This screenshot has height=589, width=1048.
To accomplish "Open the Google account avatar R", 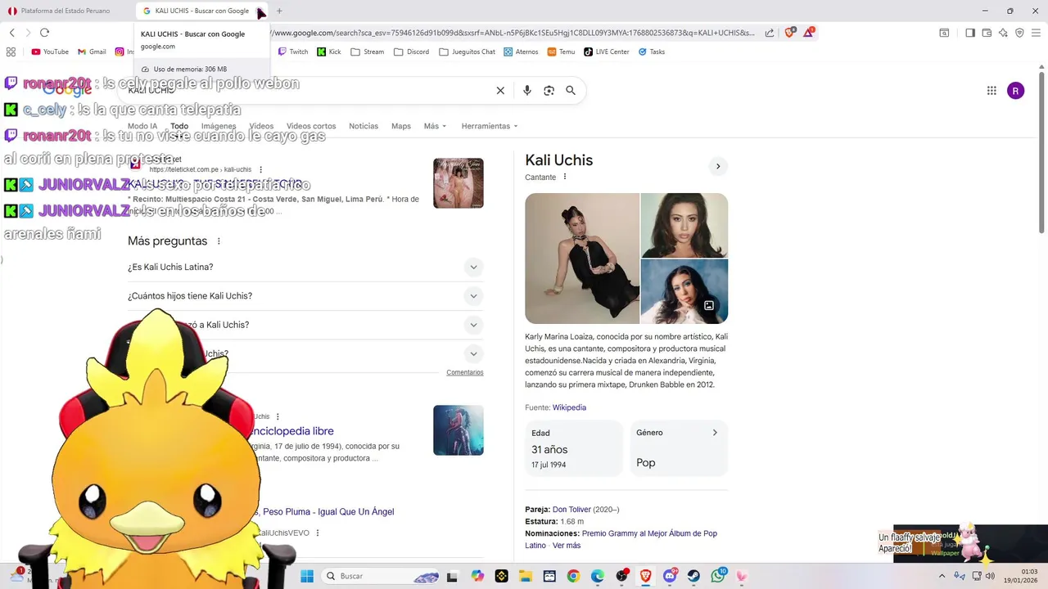I will [x=1015, y=91].
